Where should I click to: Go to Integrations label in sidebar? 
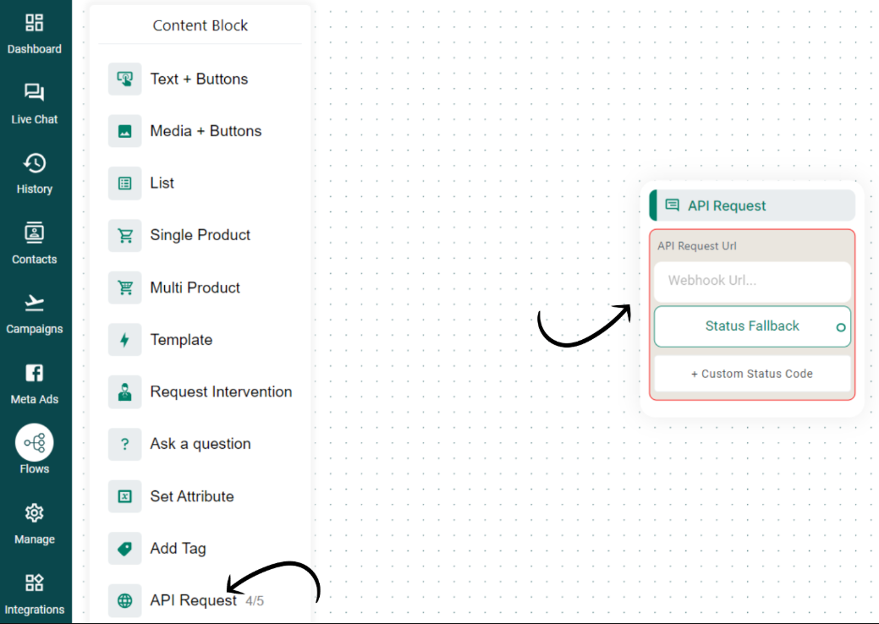[34, 610]
